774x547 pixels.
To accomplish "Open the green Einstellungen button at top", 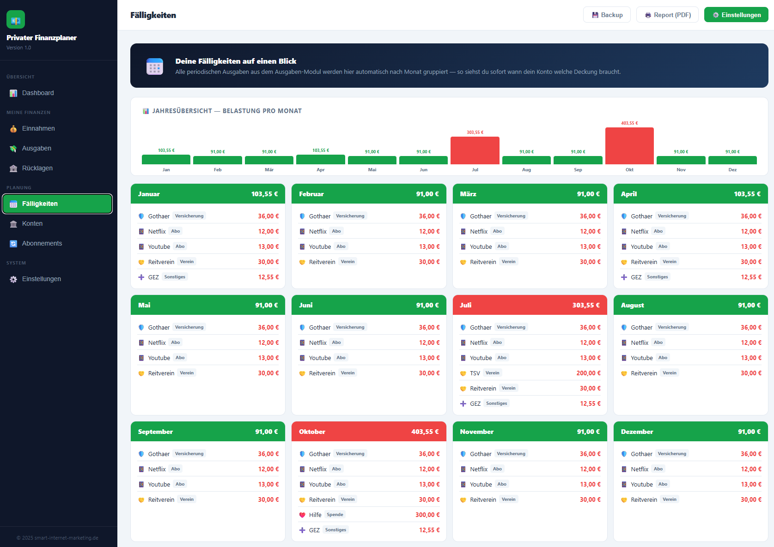I will point(736,15).
